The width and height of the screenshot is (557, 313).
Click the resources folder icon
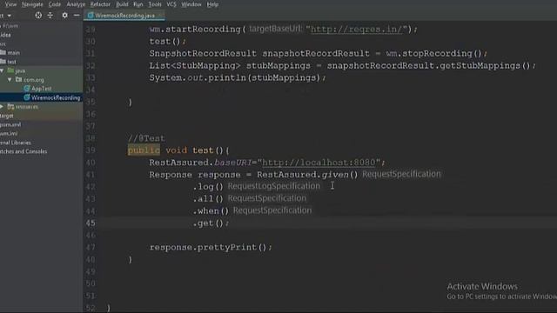10,106
